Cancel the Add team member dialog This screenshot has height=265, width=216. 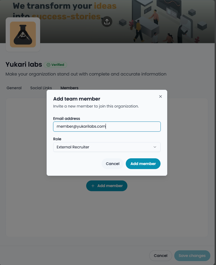112,164
